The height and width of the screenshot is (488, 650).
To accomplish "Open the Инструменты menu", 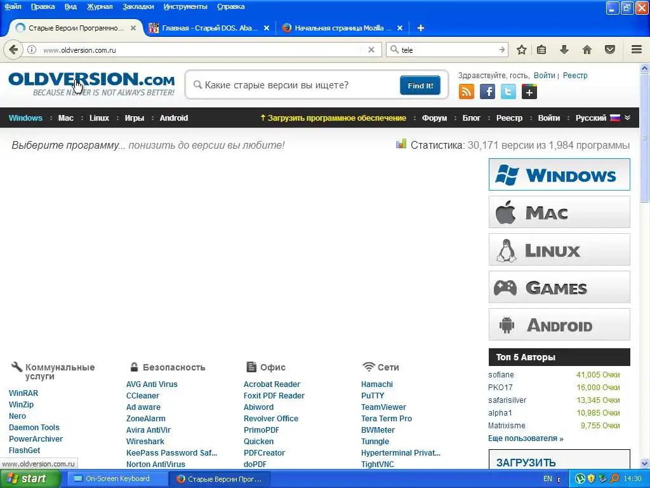I will pyautogui.click(x=185, y=6).
